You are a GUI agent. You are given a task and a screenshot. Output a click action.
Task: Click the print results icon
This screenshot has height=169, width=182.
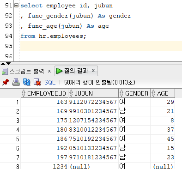click(16, 82)
